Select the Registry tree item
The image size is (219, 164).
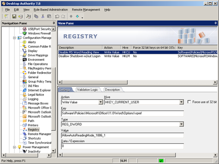[x=34, y=129]
